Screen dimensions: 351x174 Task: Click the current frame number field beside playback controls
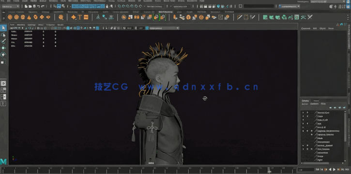click(306, 170)
